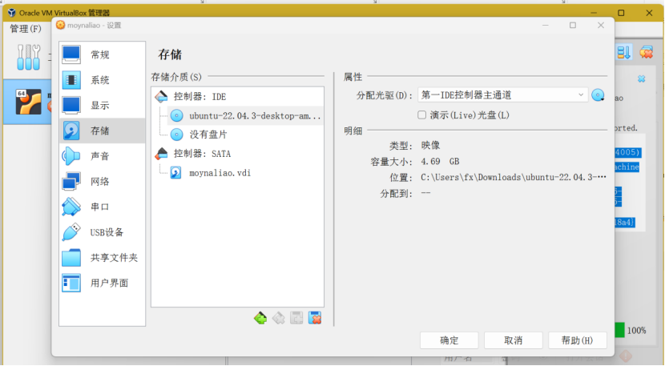Click the green 100% progress bar
Viewport: 665px width, 366px height.
[x=619, y=330]
